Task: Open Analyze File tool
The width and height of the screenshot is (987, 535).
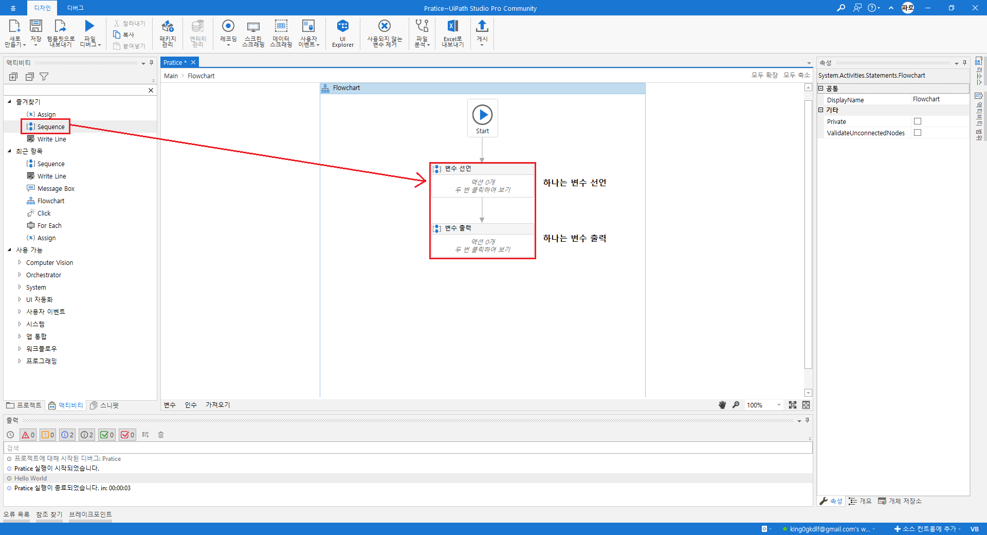Action: 422,27
